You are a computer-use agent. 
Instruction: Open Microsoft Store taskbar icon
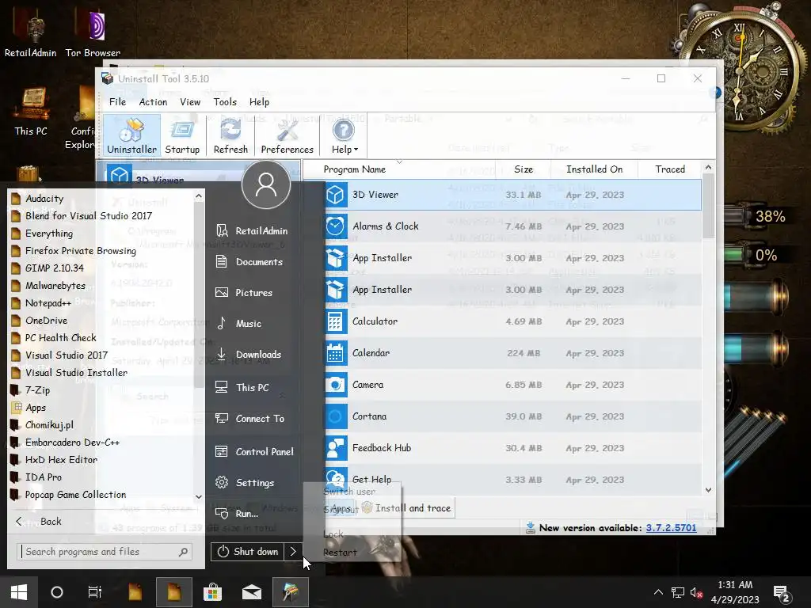click(212, 592)
